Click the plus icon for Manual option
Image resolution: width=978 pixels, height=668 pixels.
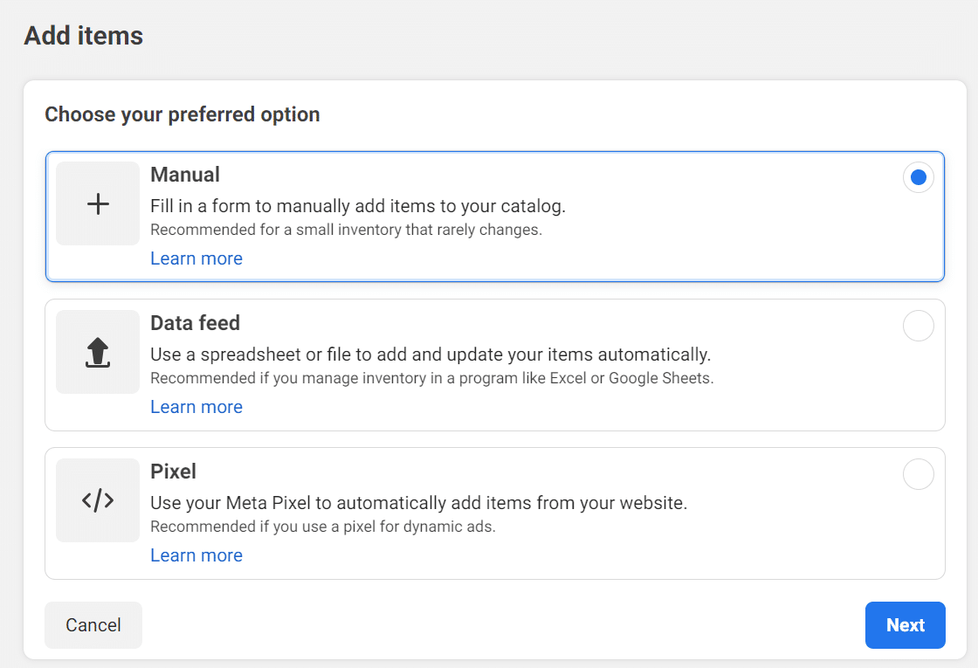98,204
